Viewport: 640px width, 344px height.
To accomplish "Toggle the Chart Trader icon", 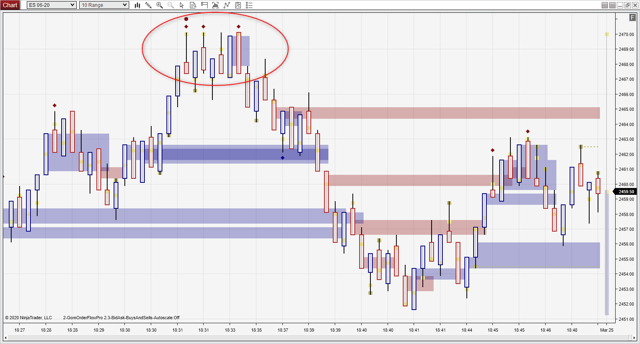I will 204,5.
